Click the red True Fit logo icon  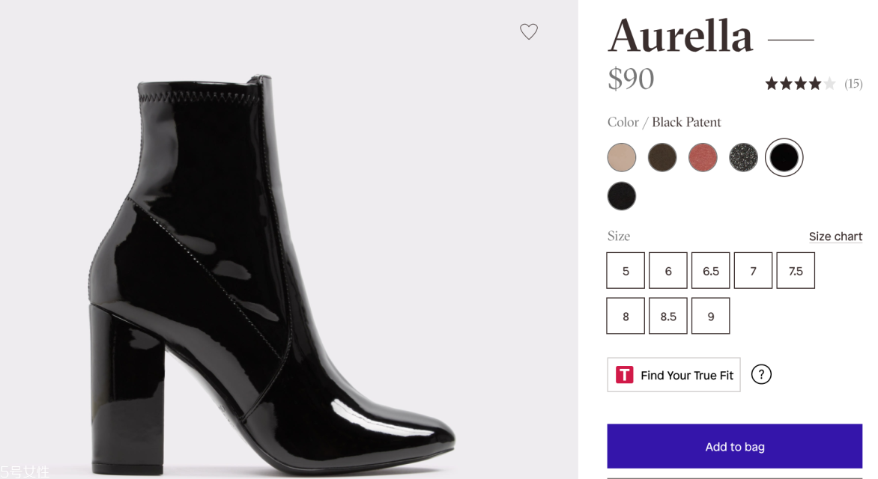pyautogui.click(x=625, y=375)
